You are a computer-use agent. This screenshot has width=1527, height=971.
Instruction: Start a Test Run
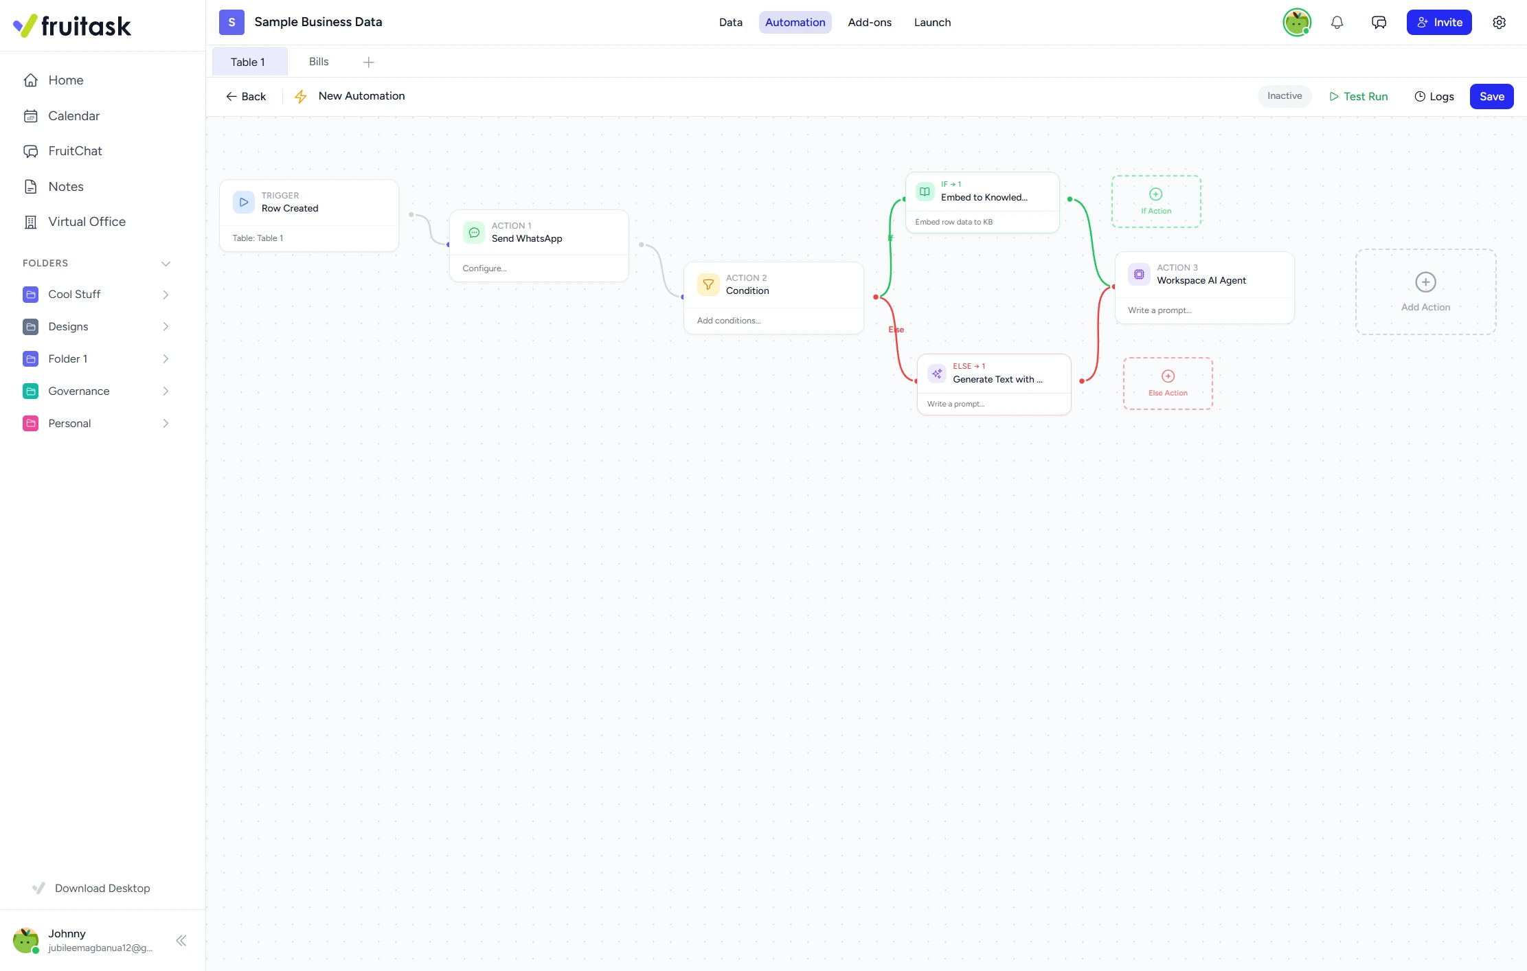[1358, 97]
